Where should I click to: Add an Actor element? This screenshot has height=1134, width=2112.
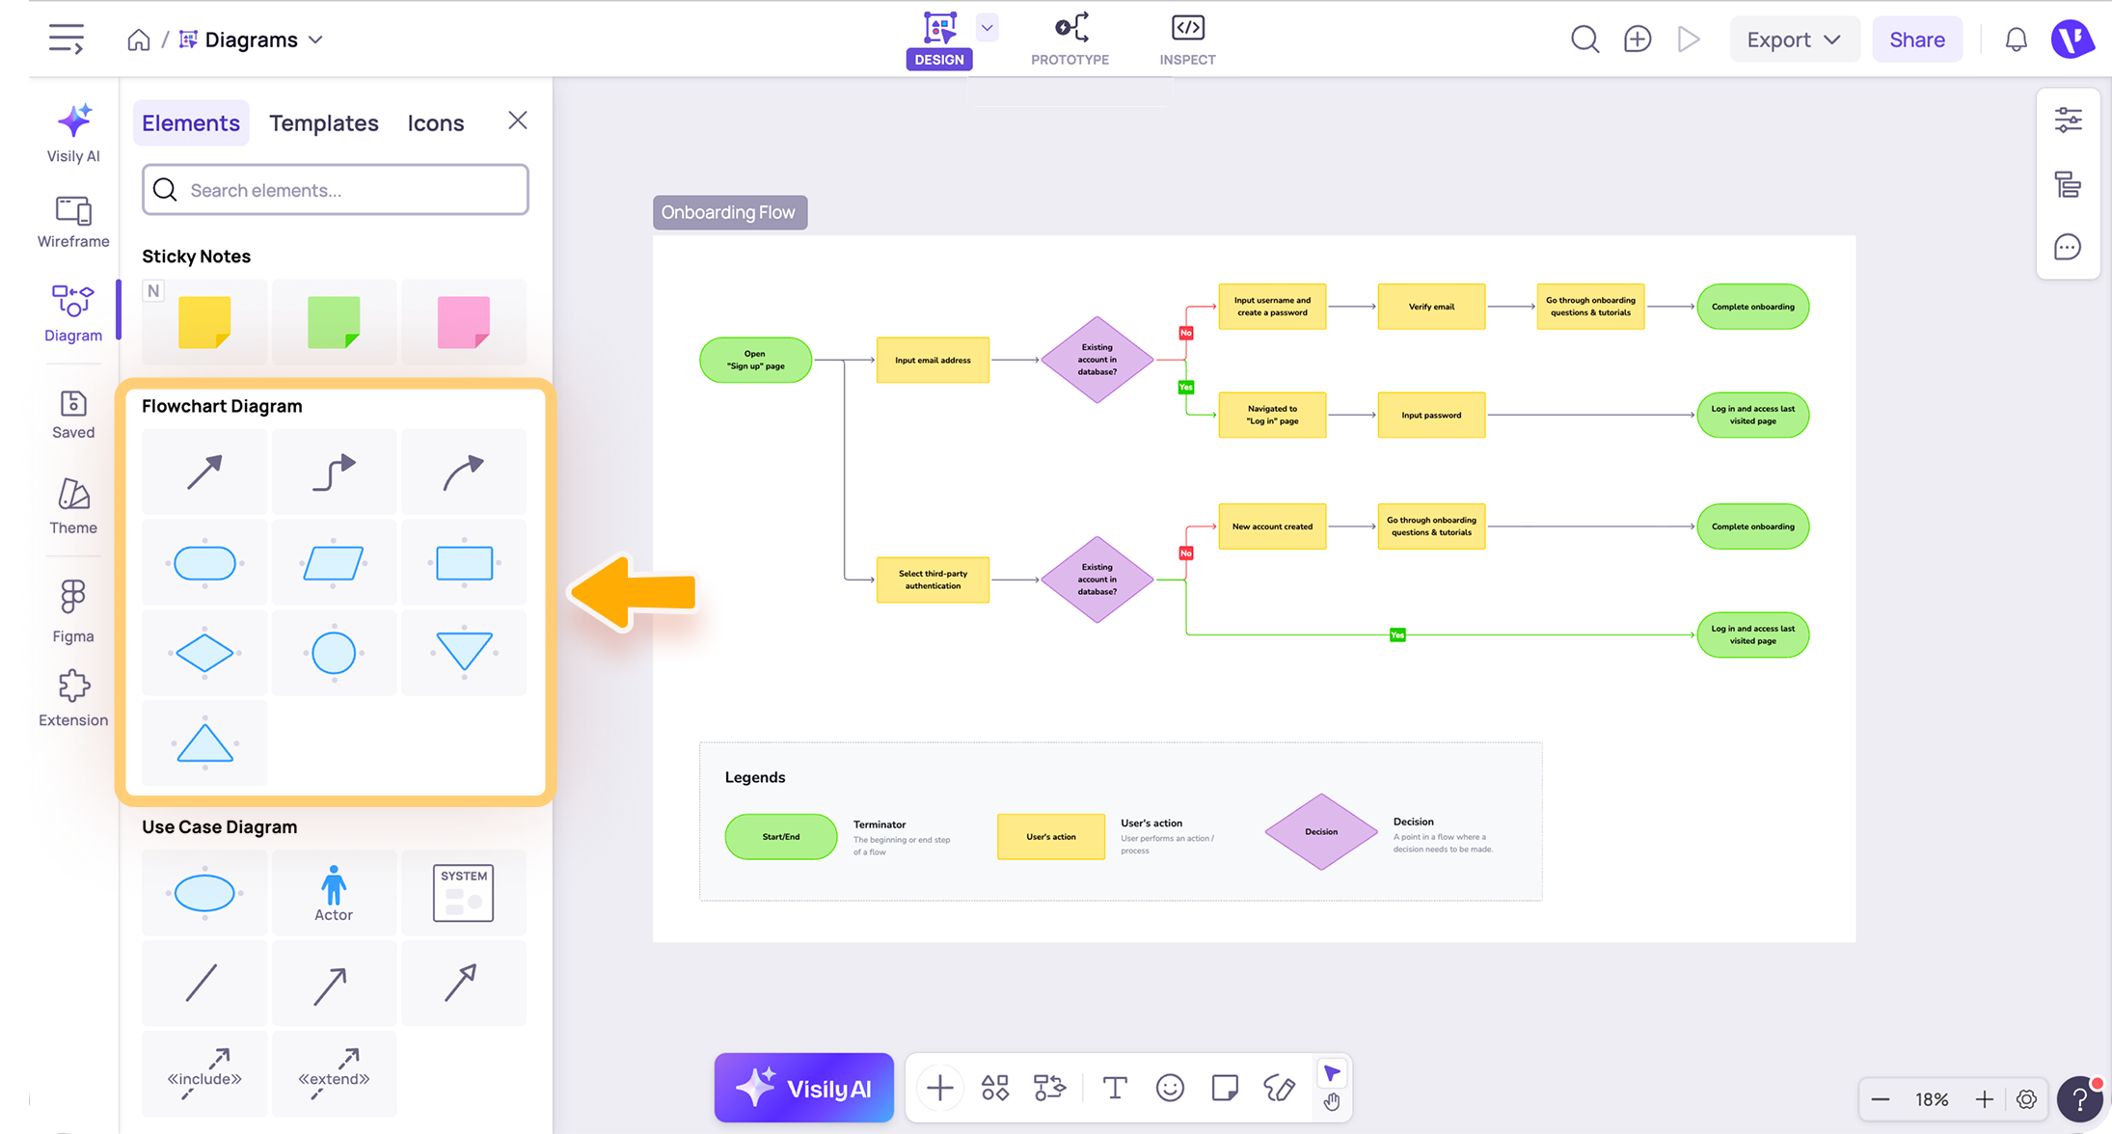coord(334,893)
